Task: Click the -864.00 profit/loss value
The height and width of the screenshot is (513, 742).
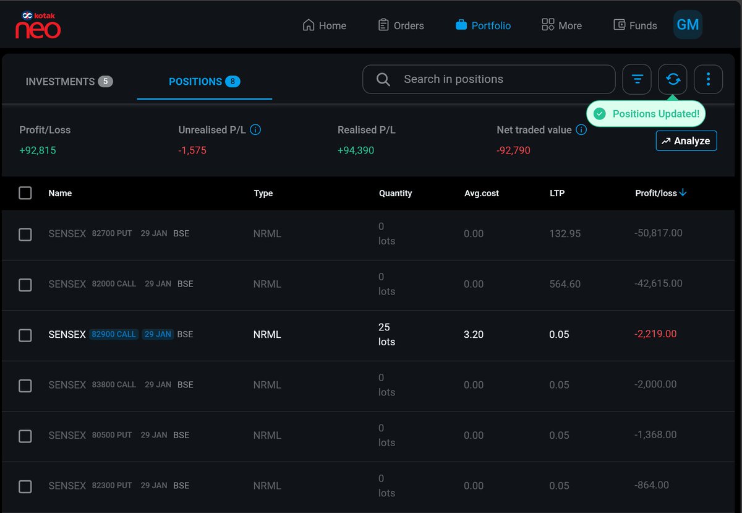Action: pos(652,485)
